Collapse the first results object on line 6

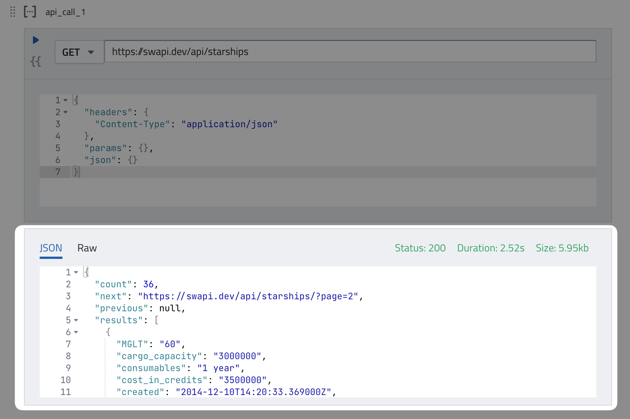tap(76, 332)
